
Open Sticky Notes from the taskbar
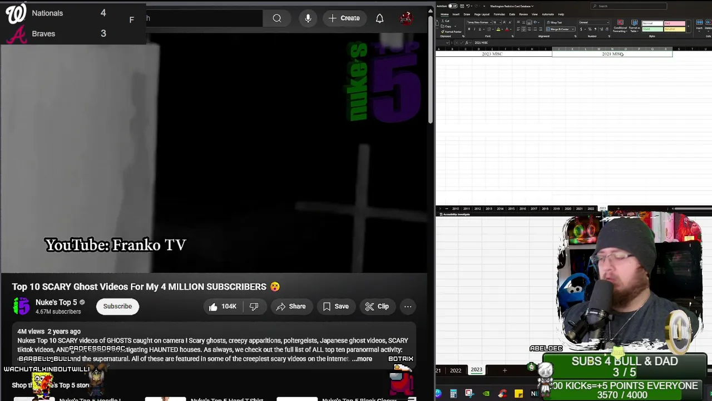518,394
